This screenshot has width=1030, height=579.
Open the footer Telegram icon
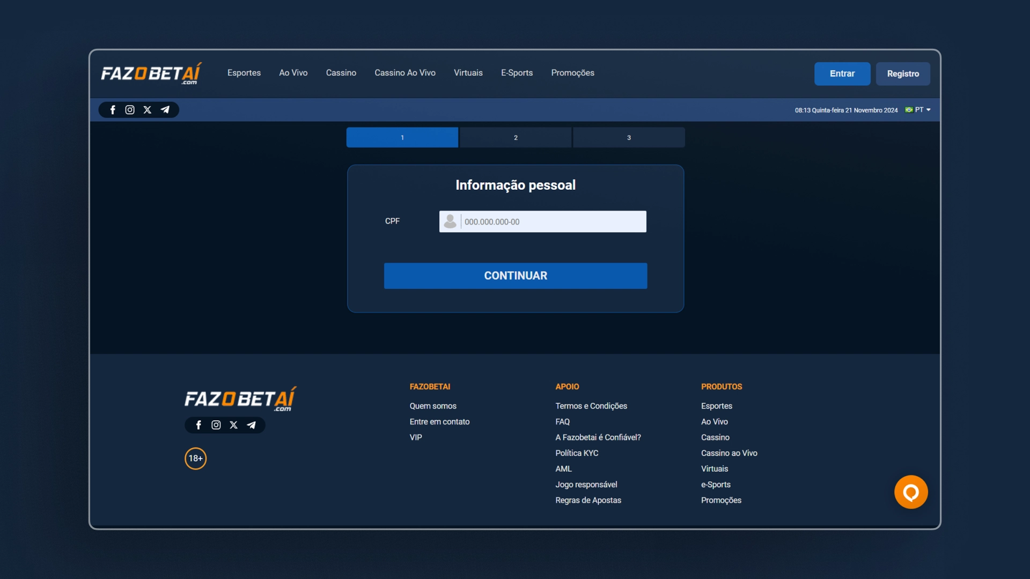tap(251, 425)
